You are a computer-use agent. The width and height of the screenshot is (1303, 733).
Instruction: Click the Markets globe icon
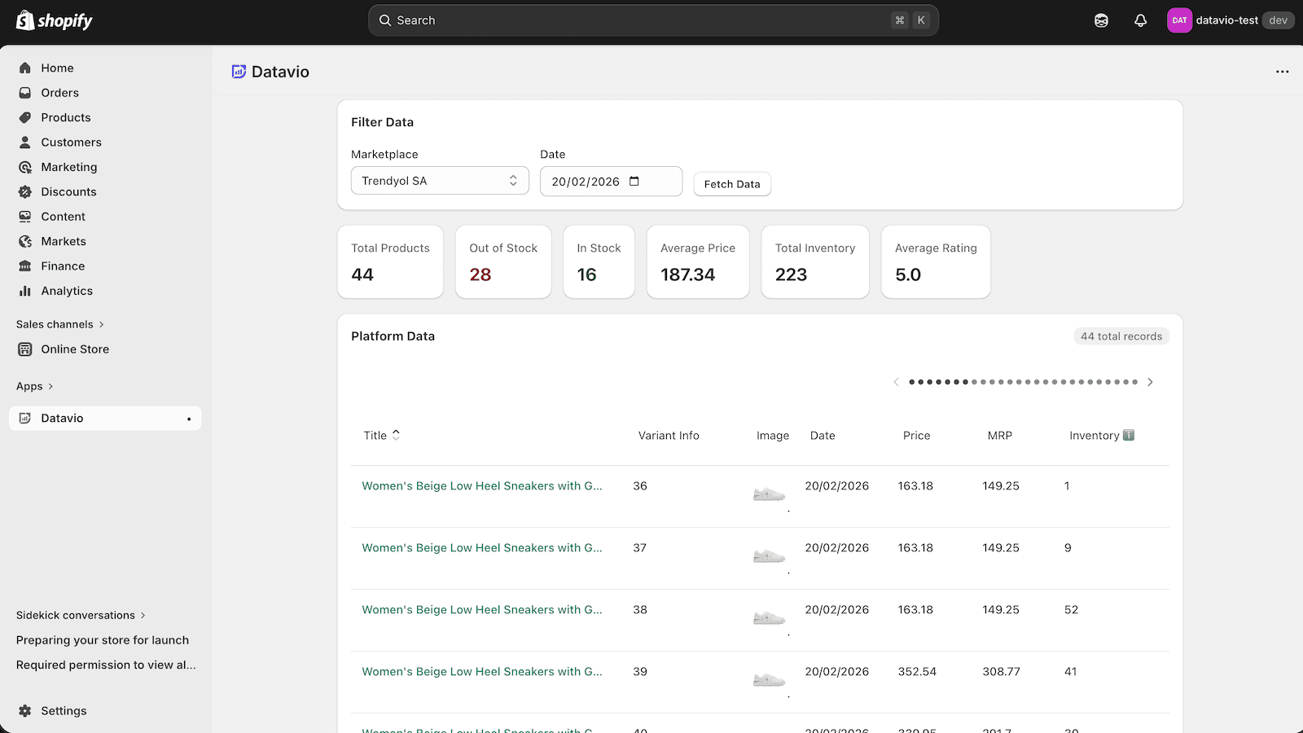25,241
